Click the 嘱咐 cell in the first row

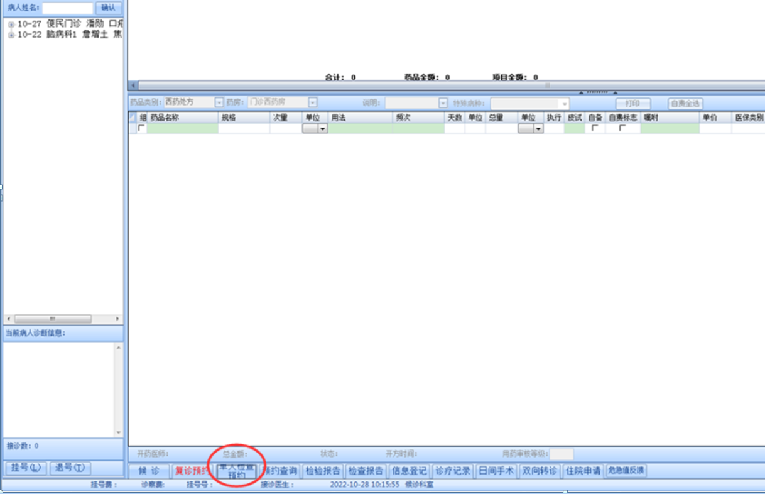670,128
